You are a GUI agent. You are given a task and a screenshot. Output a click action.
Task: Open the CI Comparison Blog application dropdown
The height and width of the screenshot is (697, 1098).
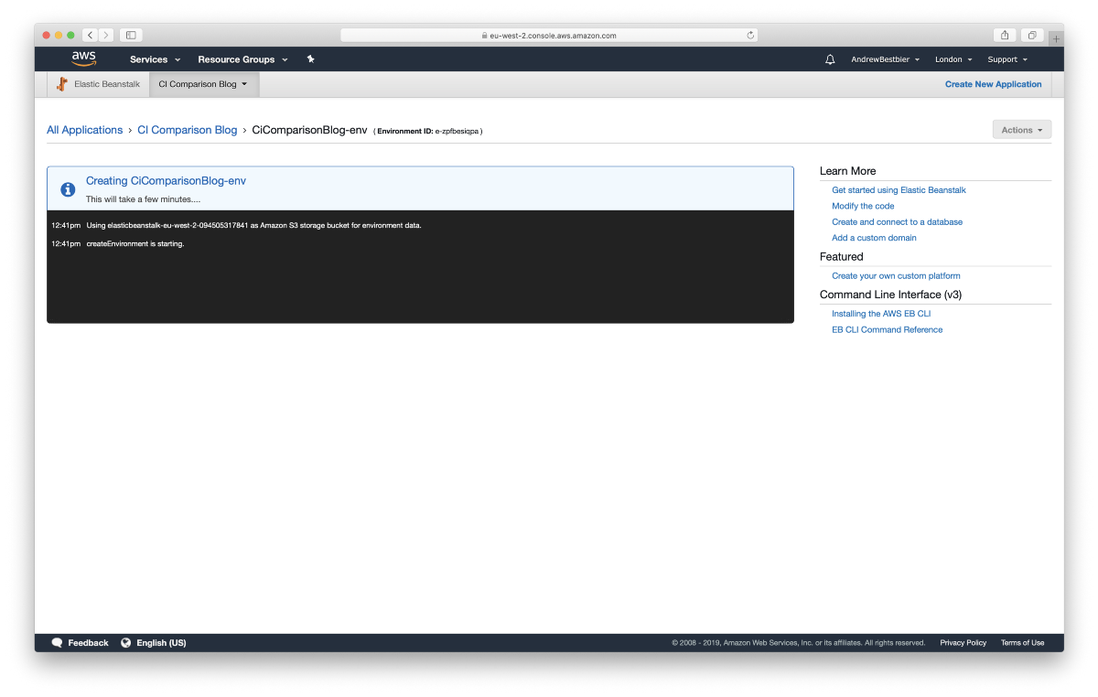pos(203,84)
